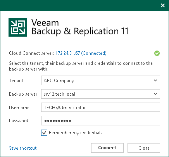The height and width of the screenshot is (157, 169).
Task: Click the Save shortcut link
Action: pos(23,148)
